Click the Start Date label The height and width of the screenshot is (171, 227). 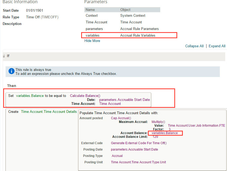[x=11, y=10]
